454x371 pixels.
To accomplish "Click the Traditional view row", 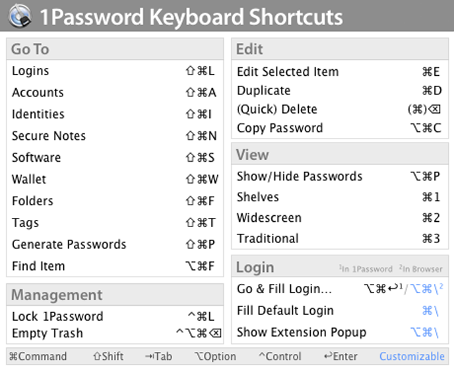I will click(x=268, y=238).
